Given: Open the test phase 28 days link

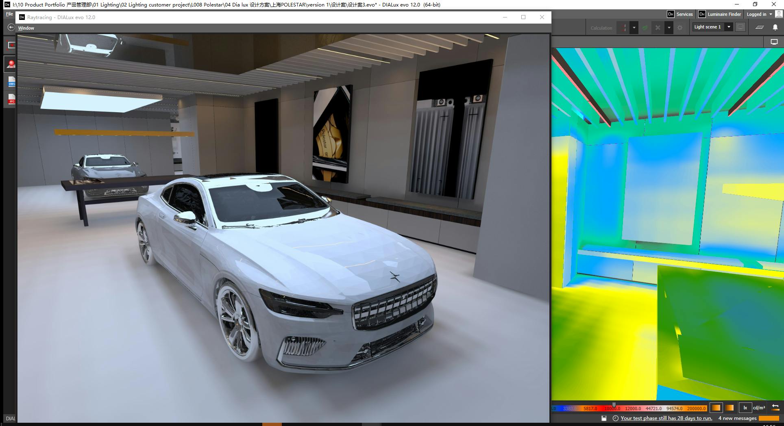Looking at the screenshot, I should (666, 418).
